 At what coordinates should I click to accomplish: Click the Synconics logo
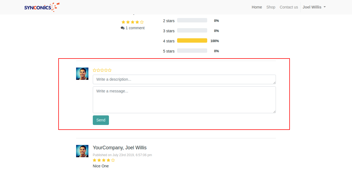pos(42,7)
